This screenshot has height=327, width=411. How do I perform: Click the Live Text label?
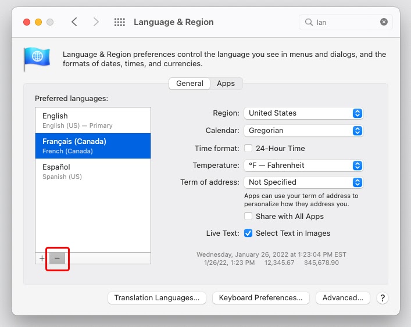point(223,233)
